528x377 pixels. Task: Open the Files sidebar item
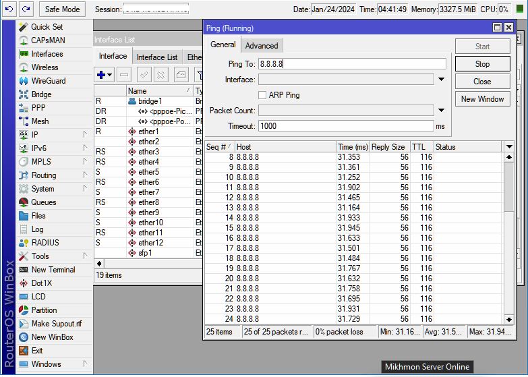[x=38, y=216]
